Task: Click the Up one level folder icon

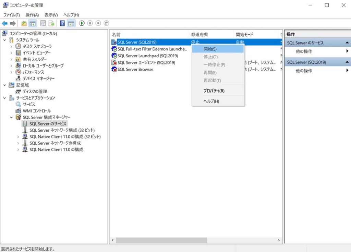Action: [24, 23]
